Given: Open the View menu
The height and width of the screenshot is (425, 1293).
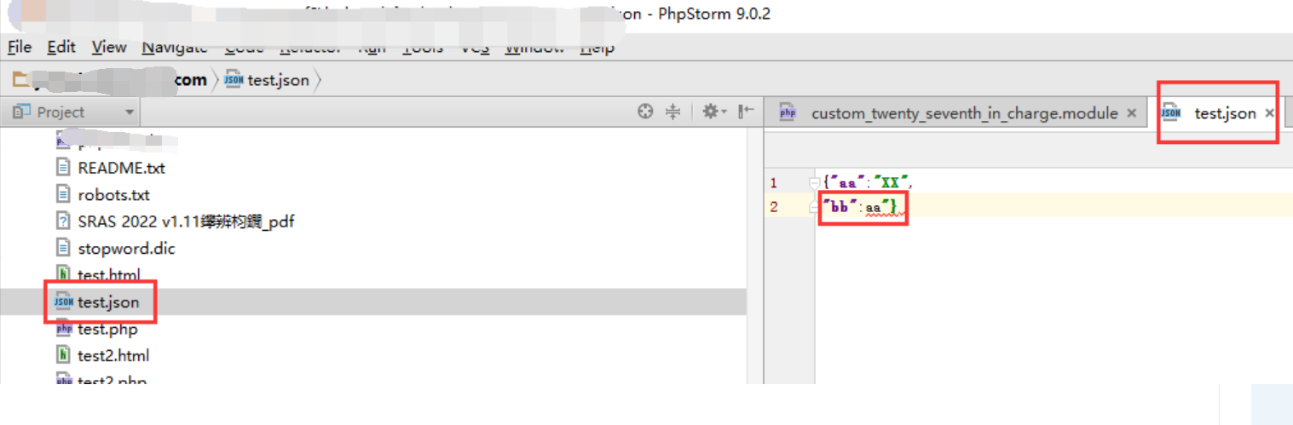Looking at the screenshot, I should pyautogui.click(x=109, y=48).
